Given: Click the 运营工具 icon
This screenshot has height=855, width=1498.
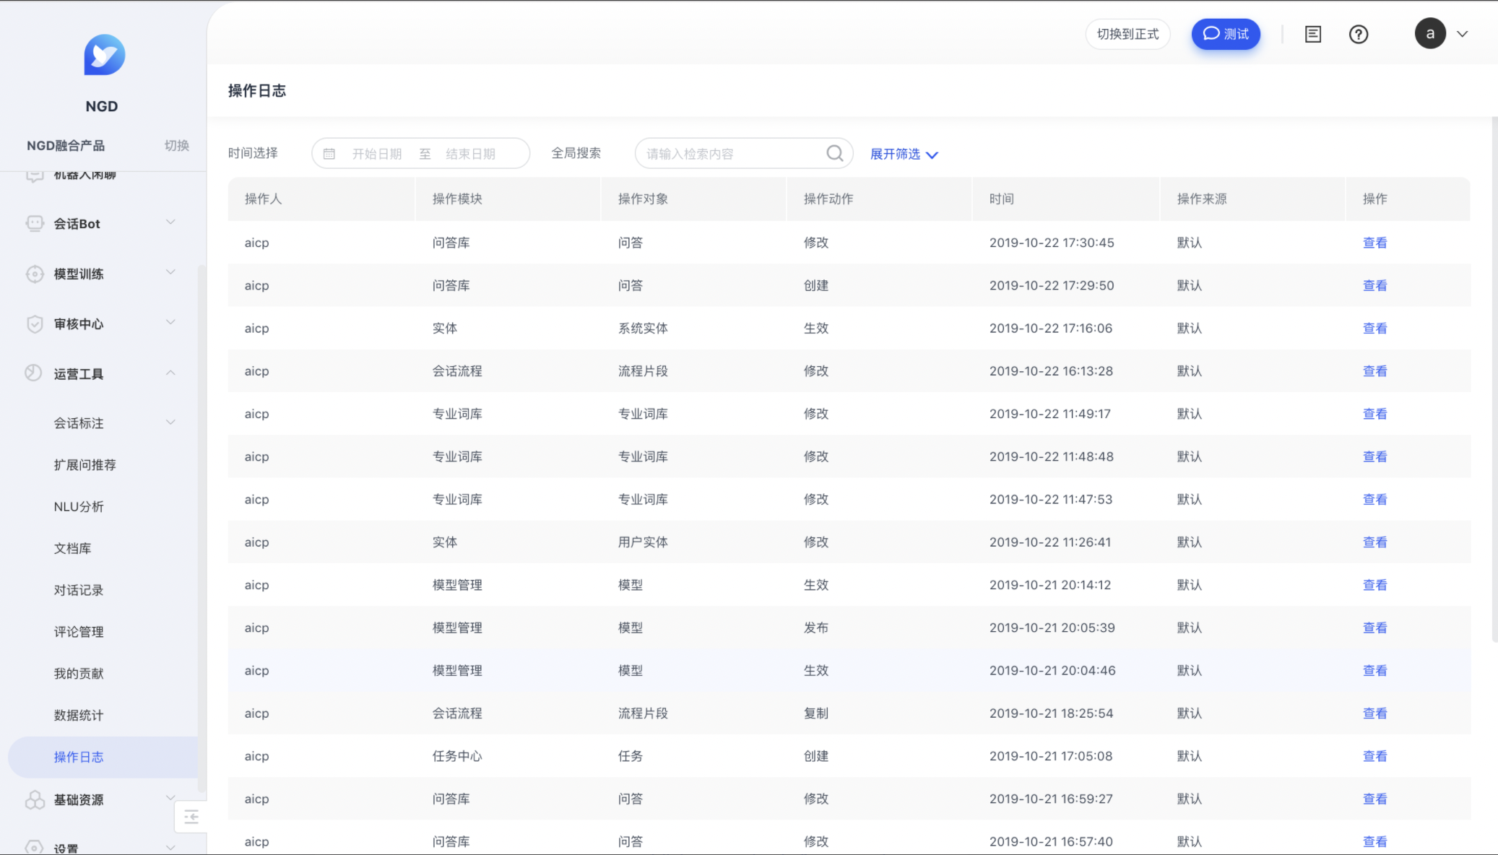Looking at the screenshot, I should 33,373.
